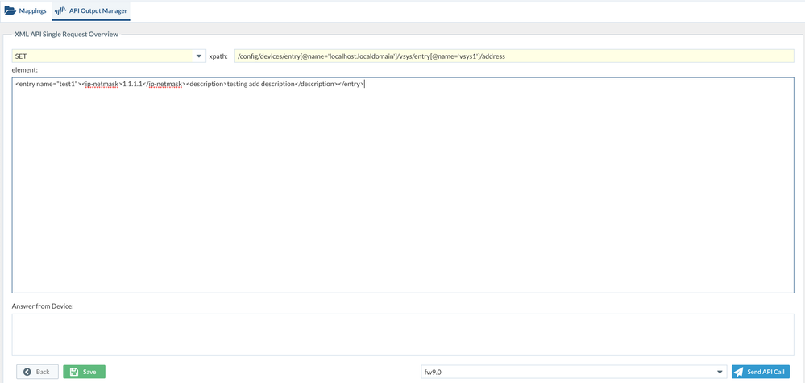Screen dimensions: 805x383
Task: Send the API call
Action: pyautogui.click(x=761, y=372)
